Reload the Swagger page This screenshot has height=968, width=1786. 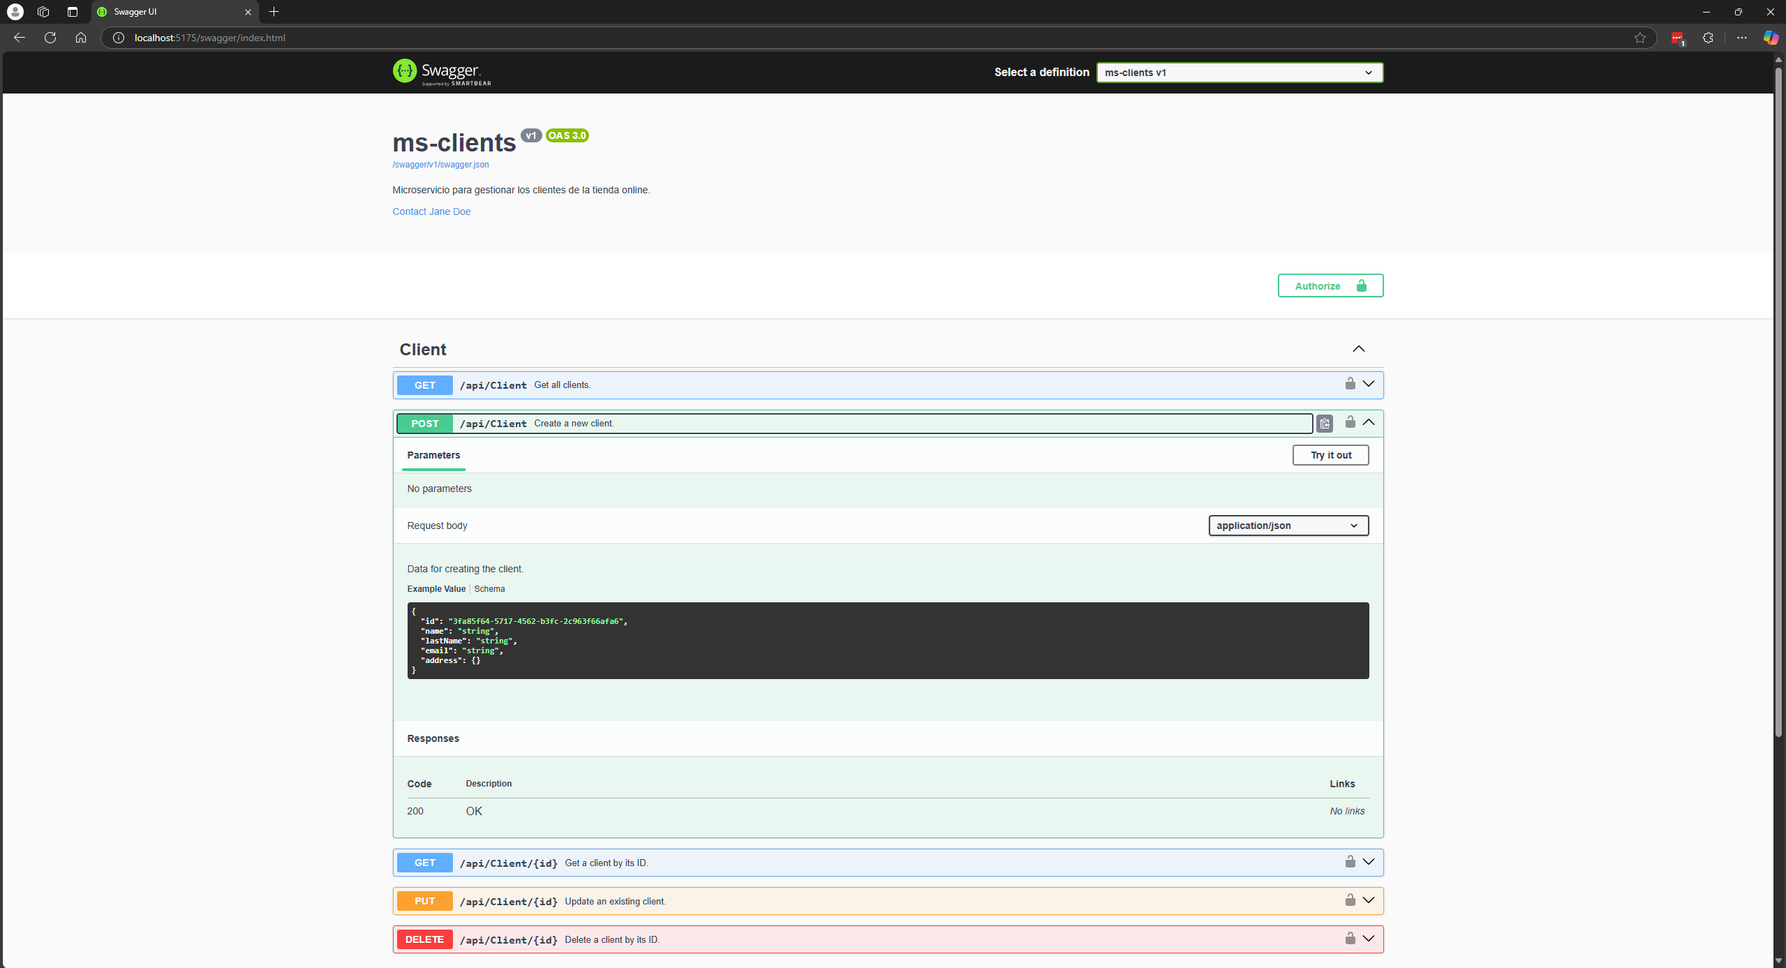pyautogui.click(x=50, y=38)
